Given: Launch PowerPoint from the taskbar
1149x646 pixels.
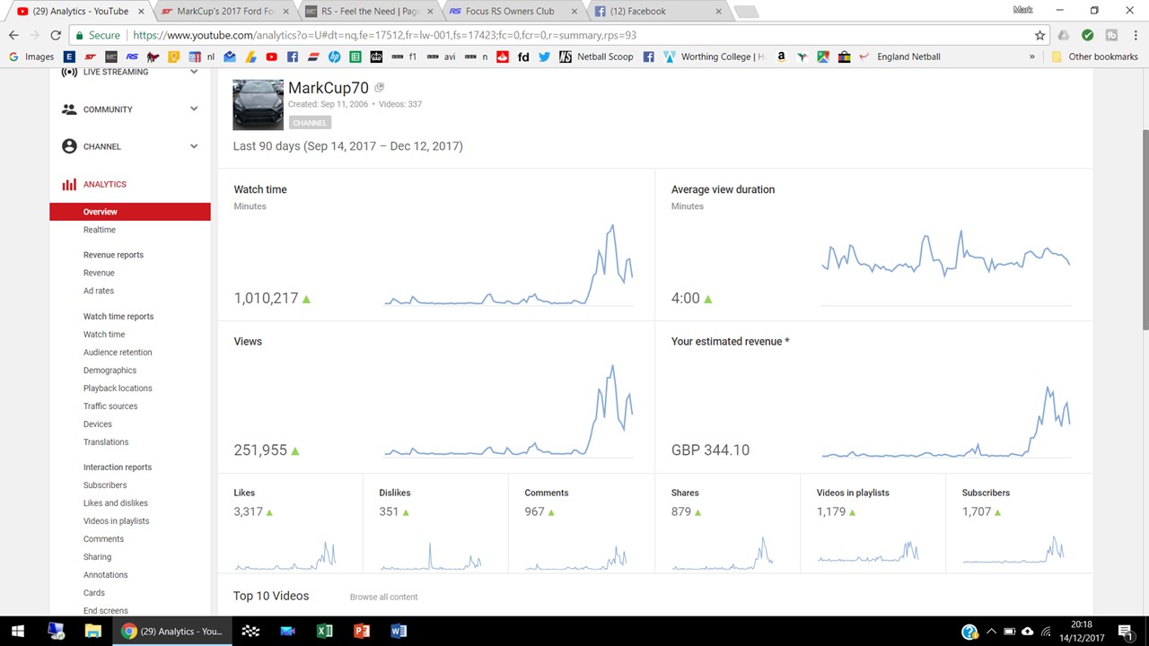Looking at the screenshot, I should [x=362, y=631].
